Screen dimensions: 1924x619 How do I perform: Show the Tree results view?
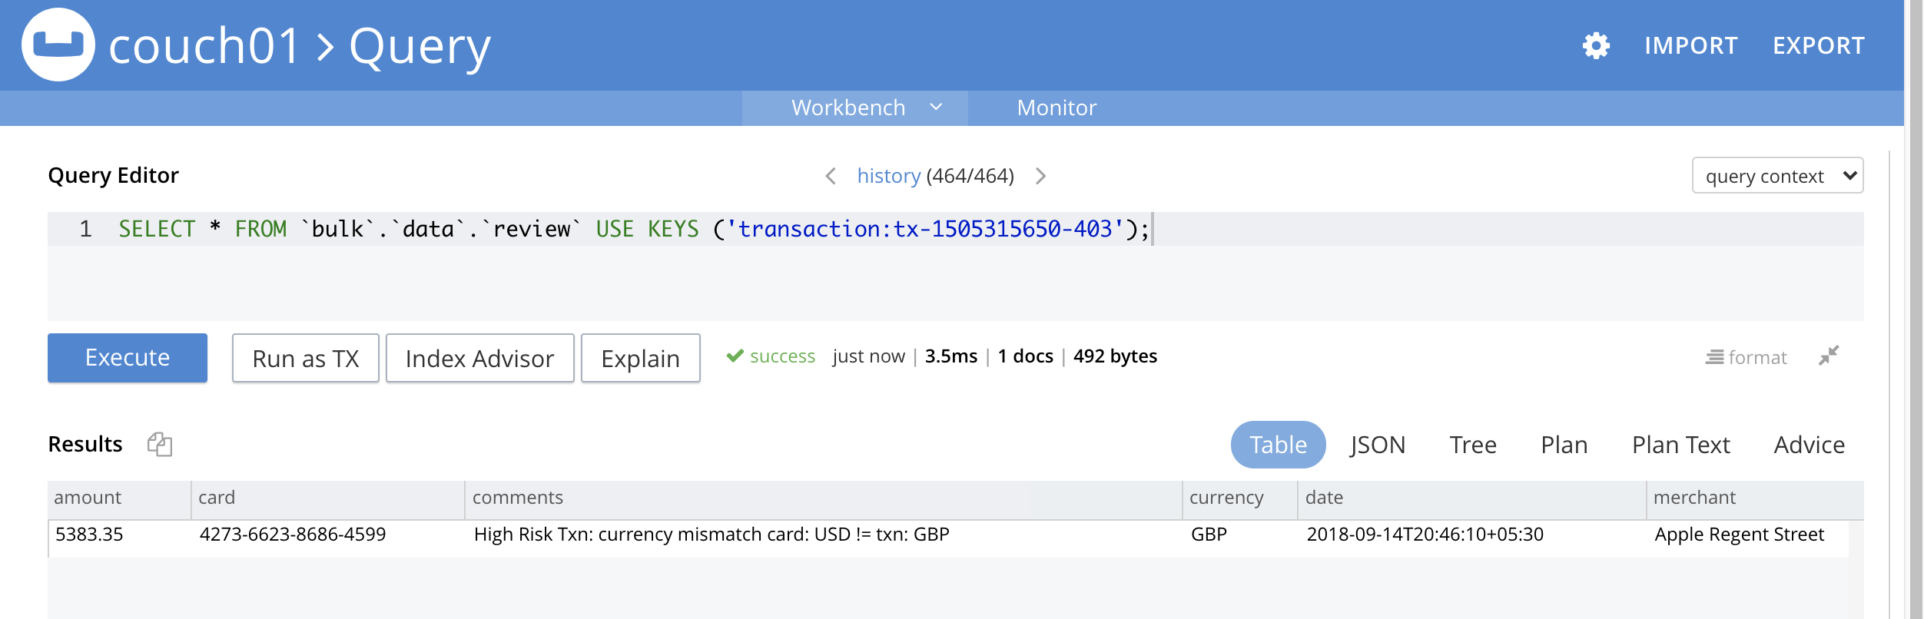(x=1472, y=445)
